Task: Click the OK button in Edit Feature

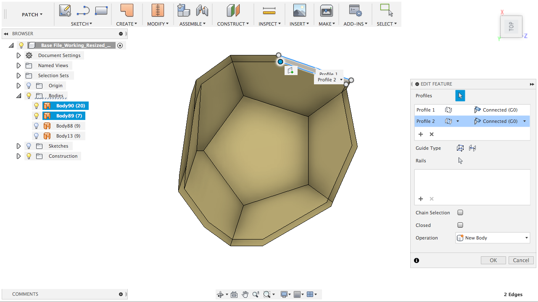Action: click(493, 260)
